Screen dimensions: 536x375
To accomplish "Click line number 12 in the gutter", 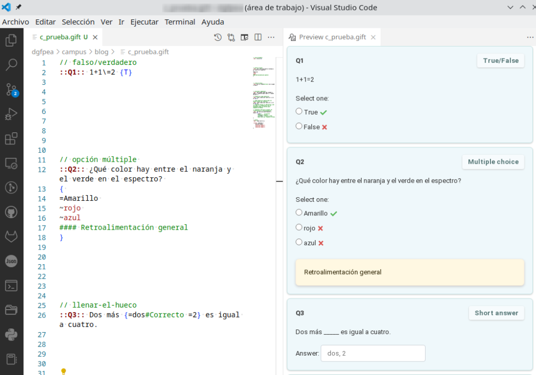I will pos(42,170).
